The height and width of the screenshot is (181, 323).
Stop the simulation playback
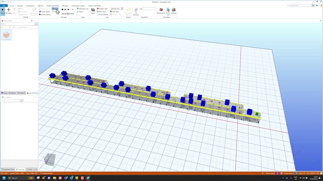click(x=62, y=9)
